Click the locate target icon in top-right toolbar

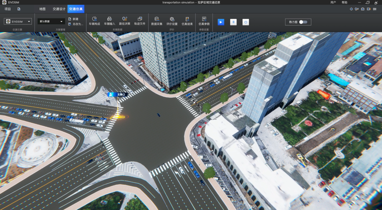351,9
